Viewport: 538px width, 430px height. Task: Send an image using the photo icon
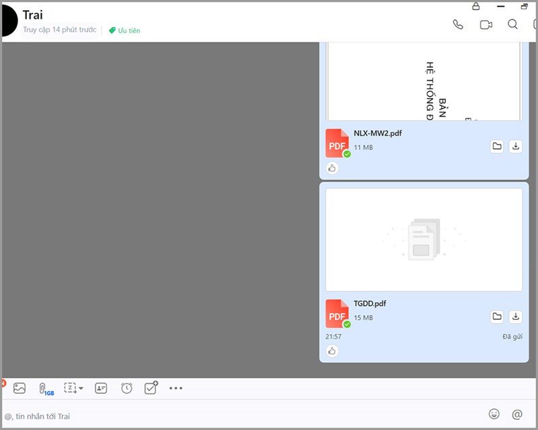[20, 388]
